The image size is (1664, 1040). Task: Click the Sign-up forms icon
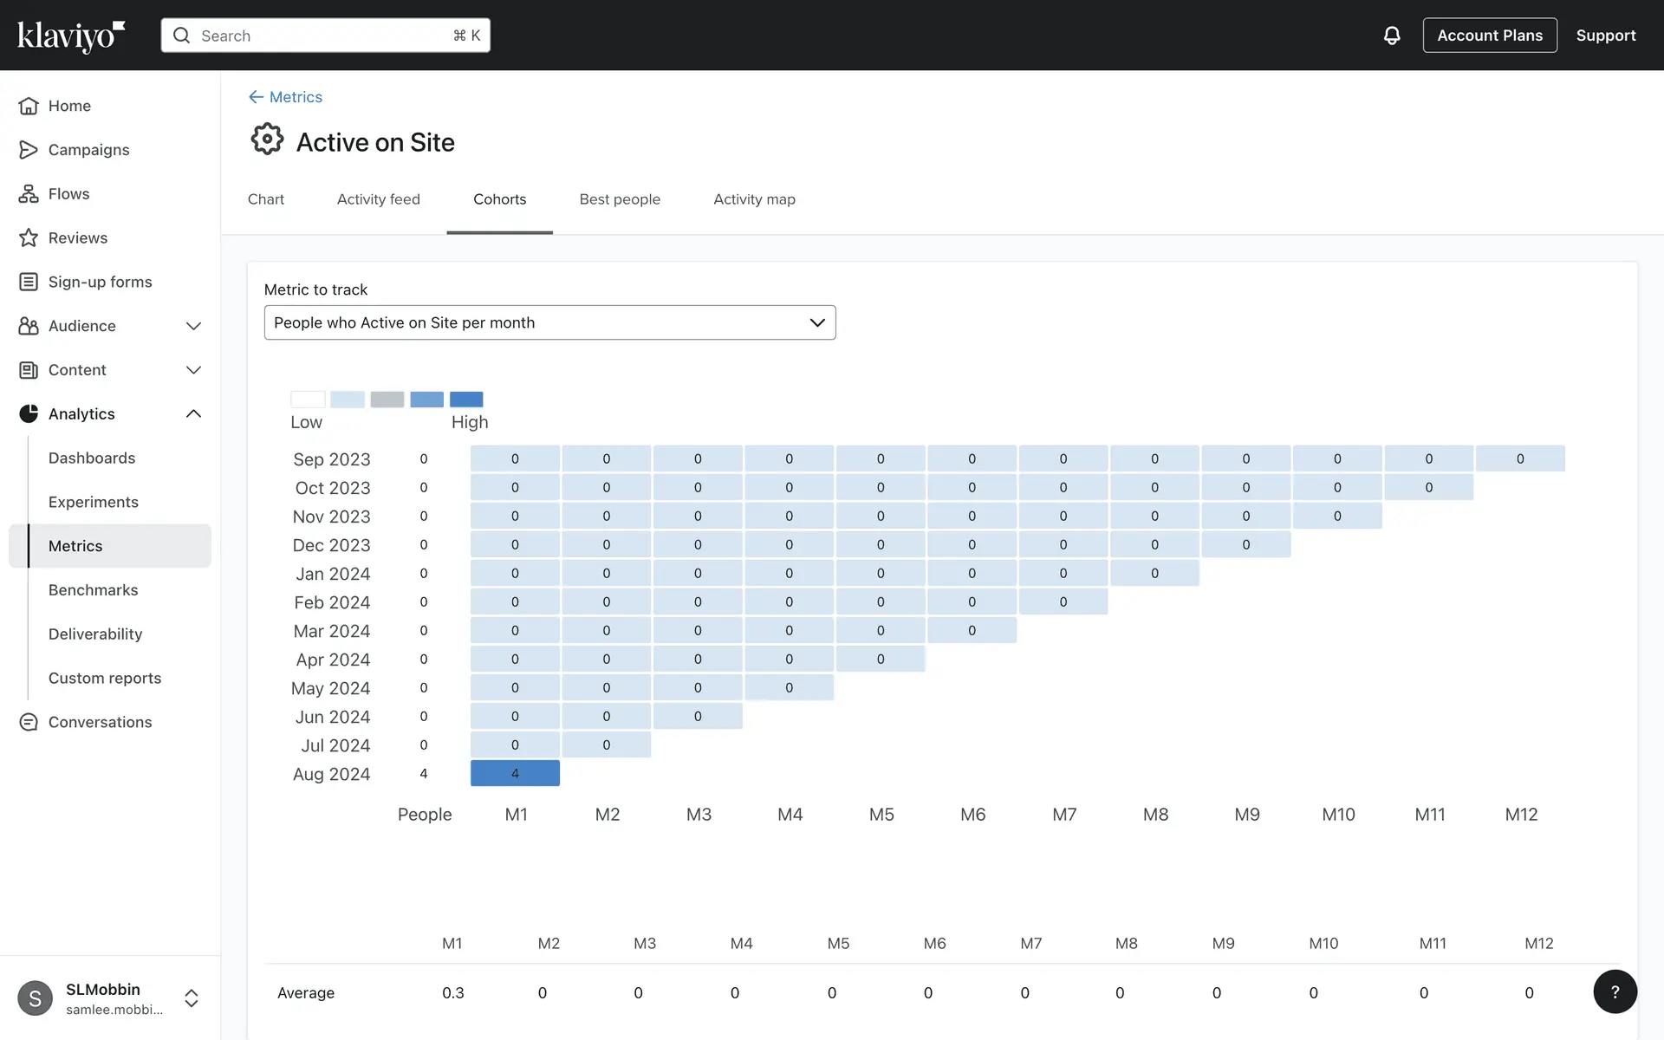point(29,282)
